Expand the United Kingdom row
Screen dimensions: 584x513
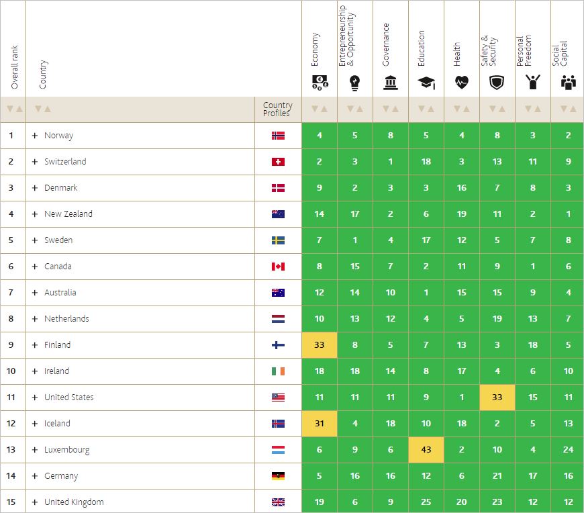click(x=35, y=502)
